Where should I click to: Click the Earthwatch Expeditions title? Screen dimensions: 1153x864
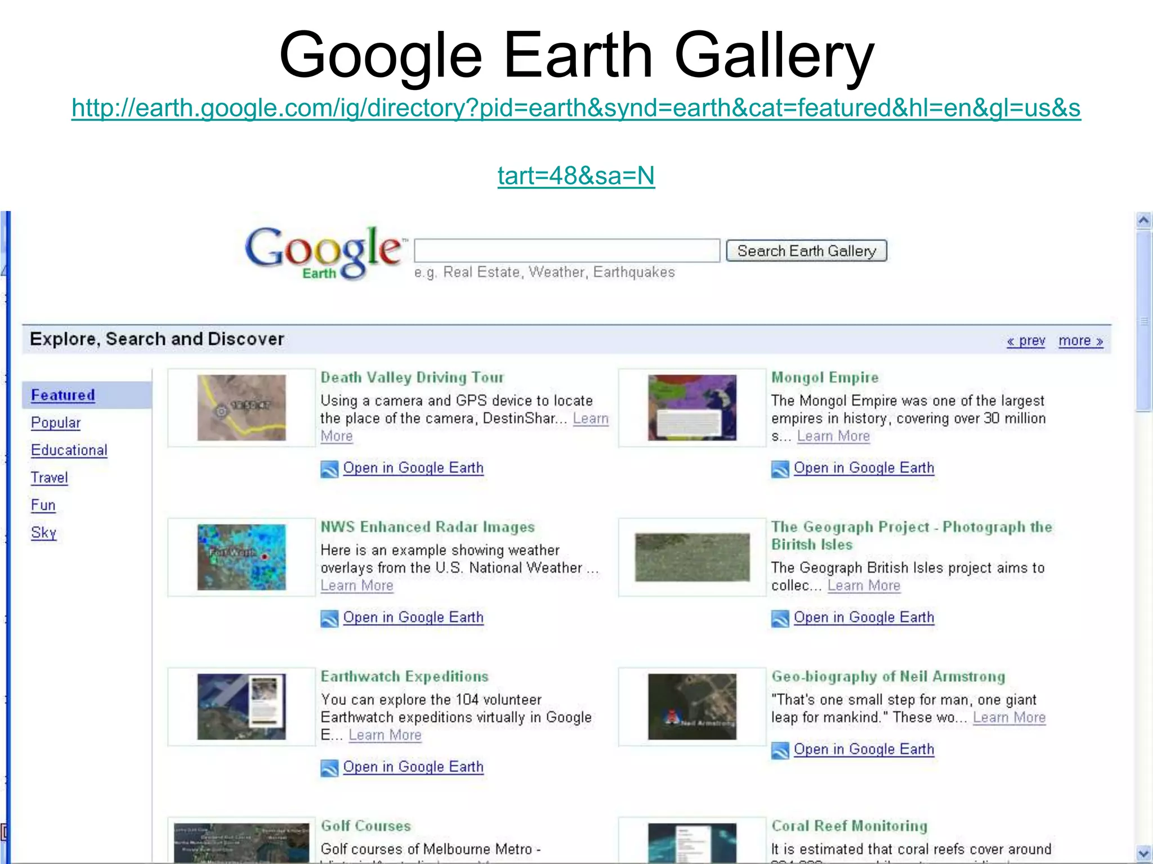[x=404, y=677]
